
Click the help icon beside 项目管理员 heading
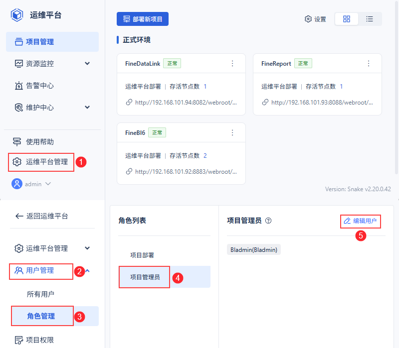[x=268, y=221]
